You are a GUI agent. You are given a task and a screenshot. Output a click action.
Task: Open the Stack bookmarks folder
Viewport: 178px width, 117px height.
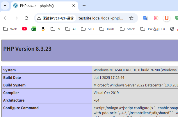pyautogui.click(x=127, y=29)
